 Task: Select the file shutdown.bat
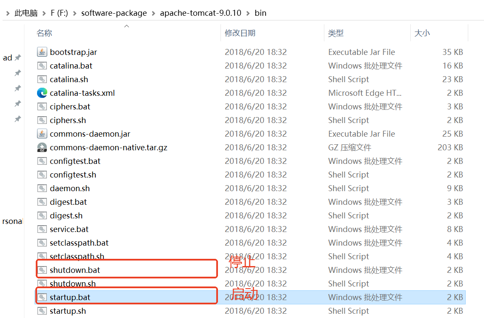[74, 270]
